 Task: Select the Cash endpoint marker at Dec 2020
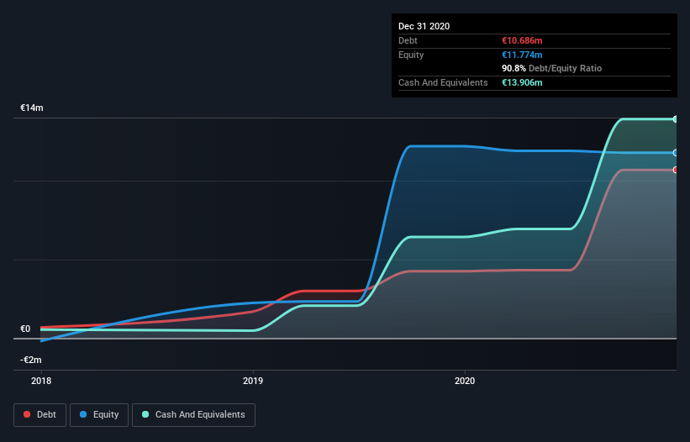pyautogui.click(x=675, y=119)
